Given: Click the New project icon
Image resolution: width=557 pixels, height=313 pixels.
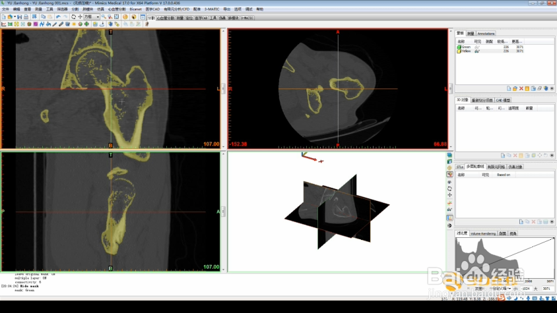Looking at the screenshot, I should point(3,16).
